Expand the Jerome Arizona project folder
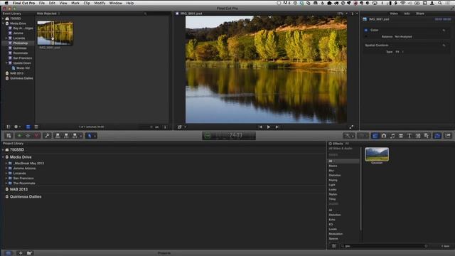This screenshot has width=455, height=256. [6, 168]
